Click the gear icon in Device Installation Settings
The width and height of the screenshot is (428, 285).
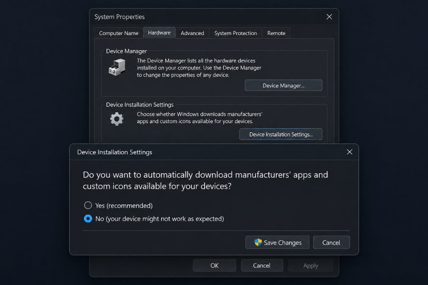[x=117, y=119]
